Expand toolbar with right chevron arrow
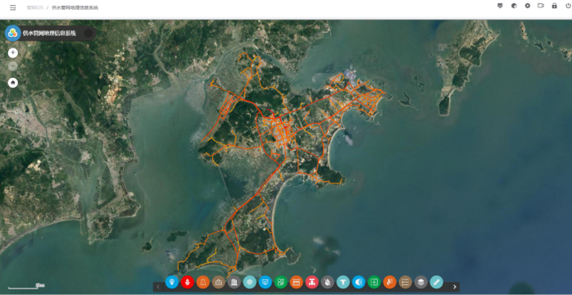The height and width of the screenshot is (295, 572). pos(455,287)
